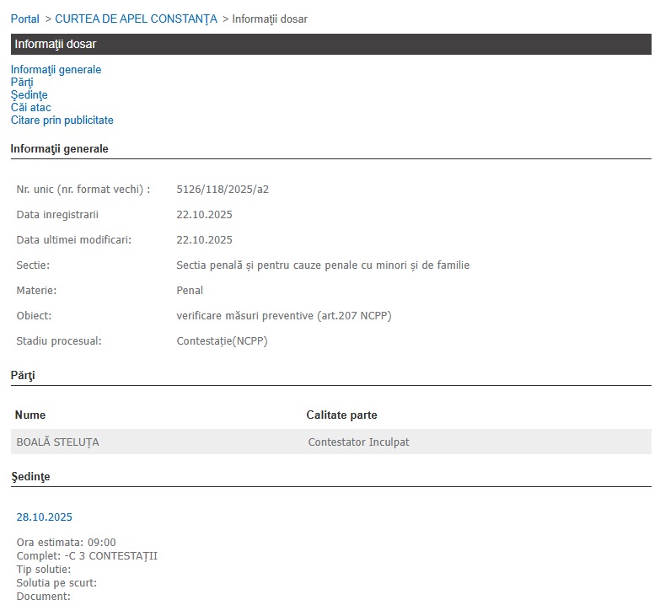Image resolution: width=660 pixels, height=616 pixels.
Task: Click the Nume column header
Action: pos(30,415)
